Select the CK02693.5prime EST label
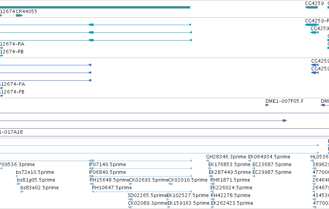329x209 pixels. [149, 180]
